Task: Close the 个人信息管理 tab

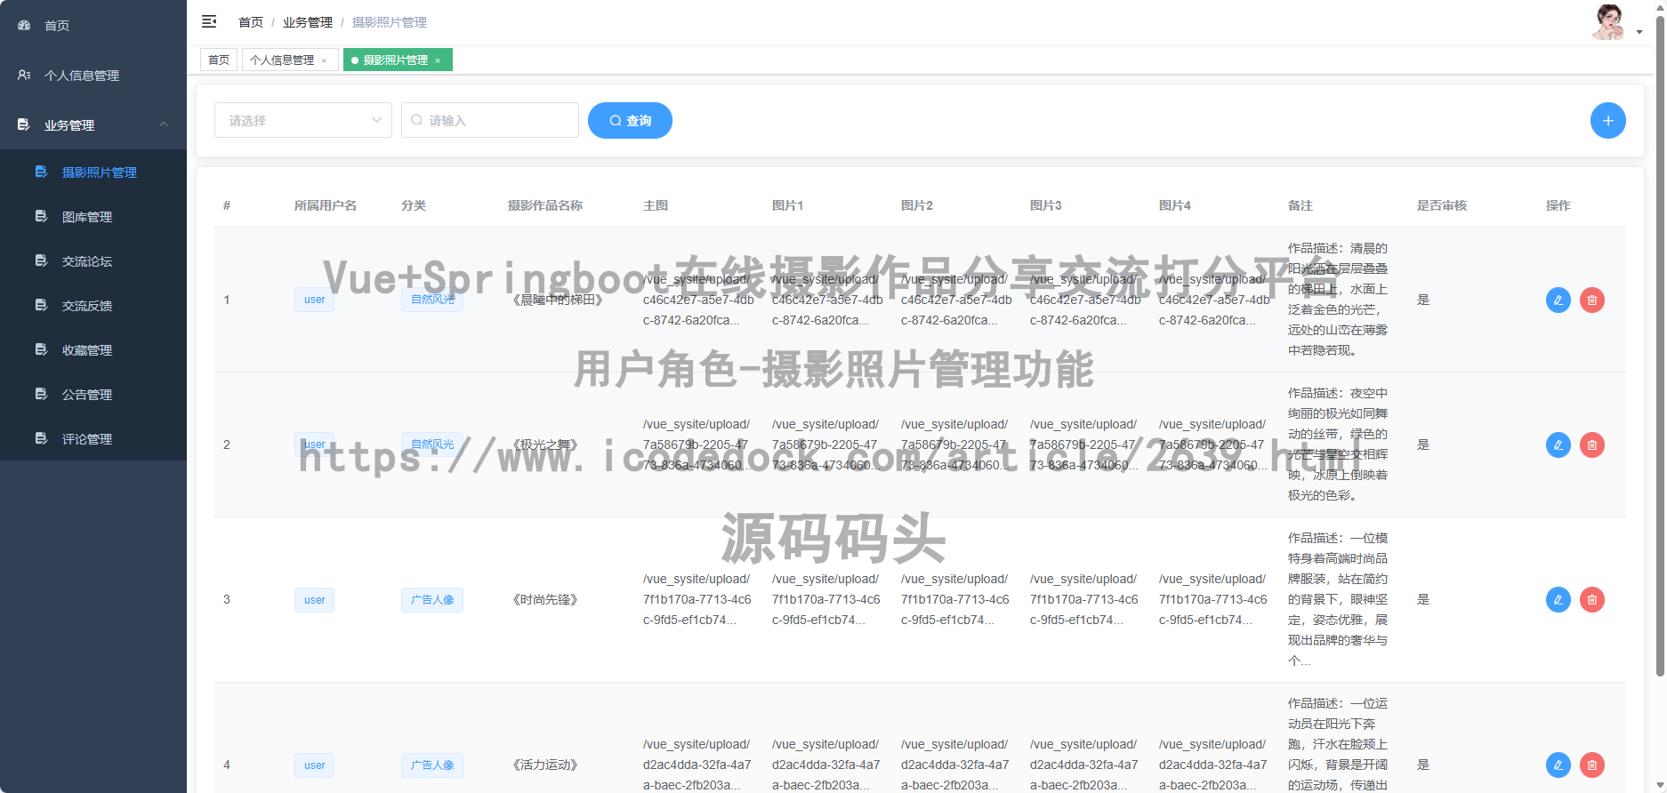Action: (324, 60)
